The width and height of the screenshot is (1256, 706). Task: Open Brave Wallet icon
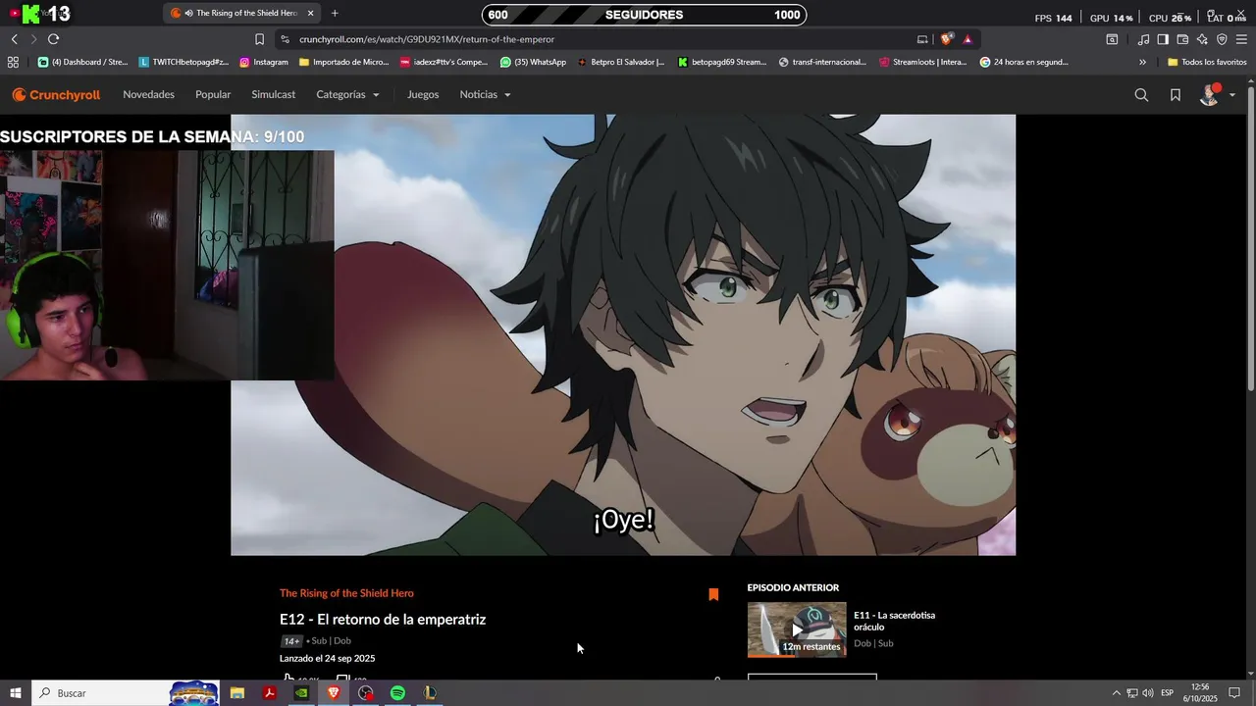point(1182,39)
